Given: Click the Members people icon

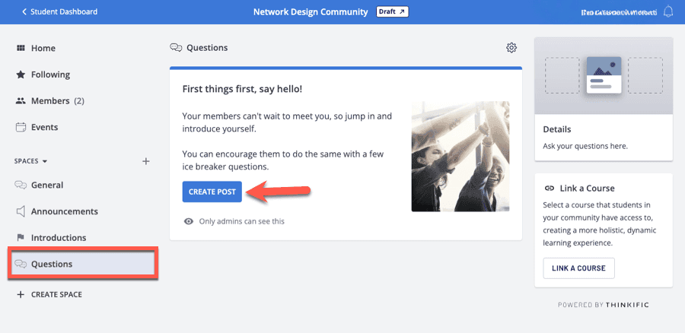Looking at the screenshot, I should pos(21,101).
